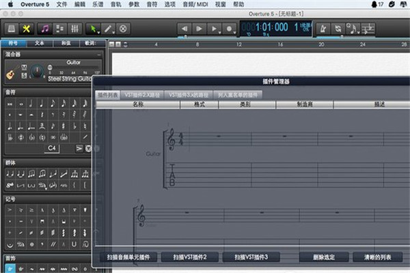Select the pencil drawing tool
410x273 pixels.
pyautogui.click(x=107, y=29)
